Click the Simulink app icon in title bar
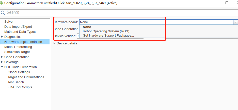The image size is (238, 110). click(x=2, y=3)
